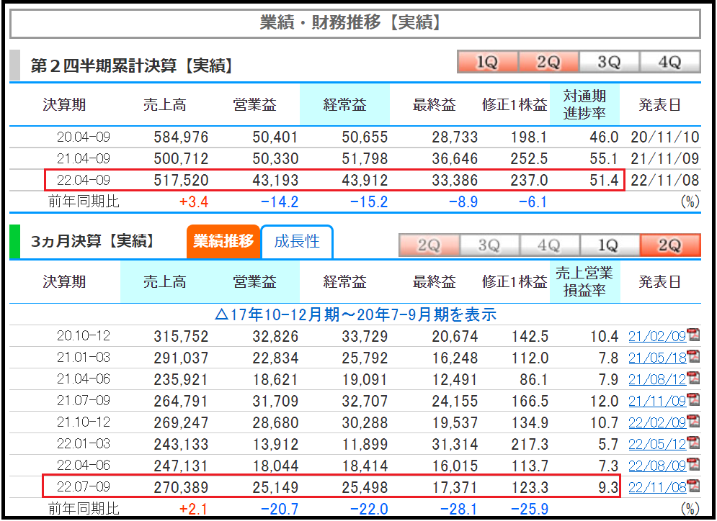Open the 21/08/12 announcement link
Image resolution: width=717 pixels, height=521 pixels.
(657, 379)
